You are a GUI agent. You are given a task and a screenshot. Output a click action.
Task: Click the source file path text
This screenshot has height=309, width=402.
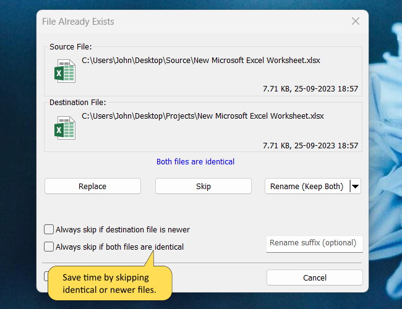pos(201,61)
